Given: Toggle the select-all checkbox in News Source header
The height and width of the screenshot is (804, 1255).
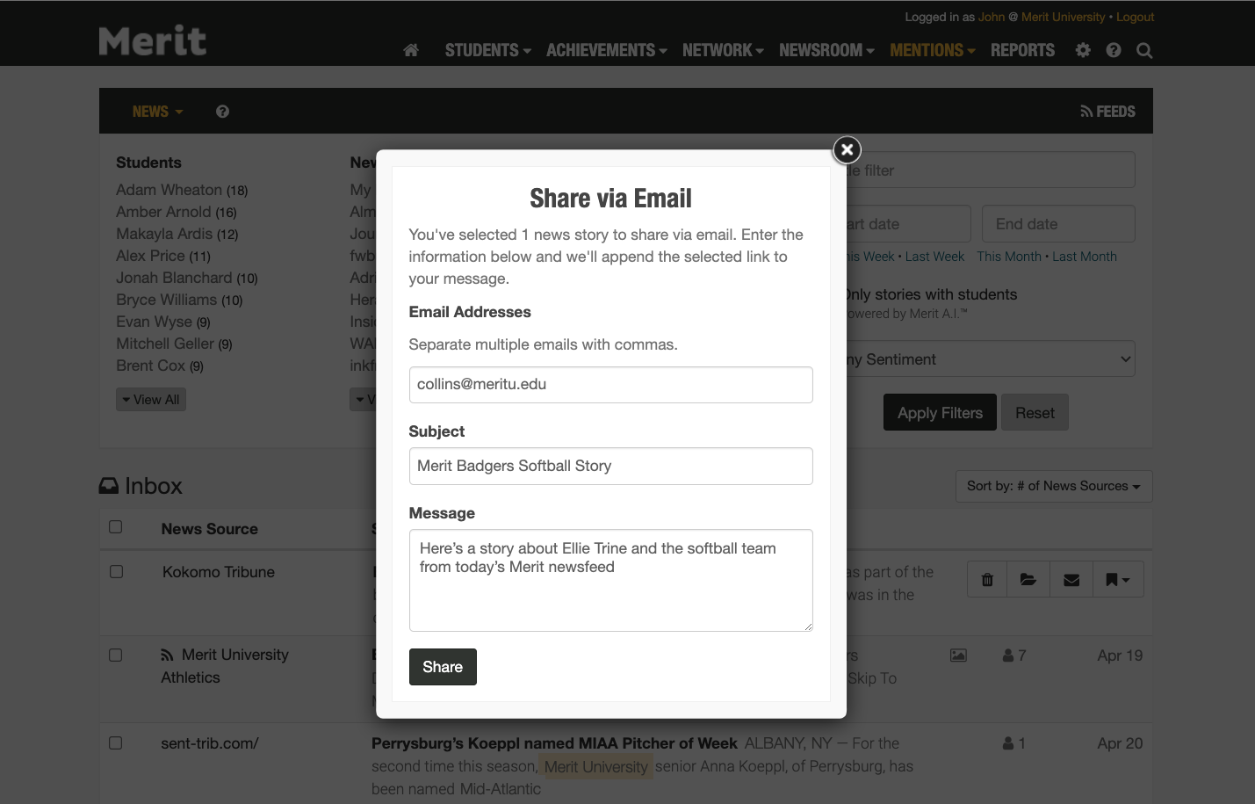Looking at the screenshot, I should (116, 527).
